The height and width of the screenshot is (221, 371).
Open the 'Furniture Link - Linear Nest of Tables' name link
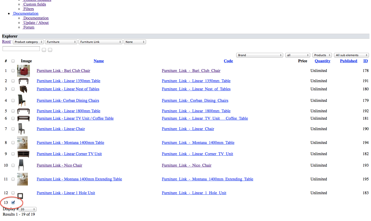coord(68,89)
